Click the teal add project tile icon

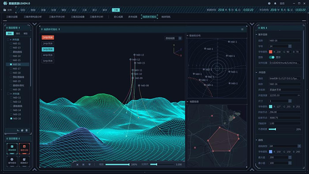coord(12,148)
